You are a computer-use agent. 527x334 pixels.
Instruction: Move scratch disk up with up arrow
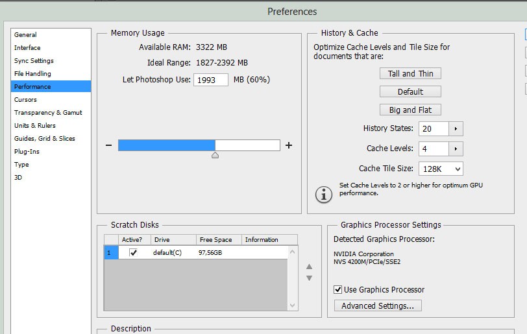[x=310, y=267]
